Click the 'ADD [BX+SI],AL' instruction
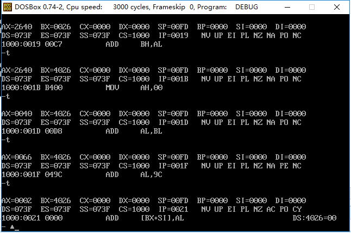This screenshot has height=233, width=351. click(x=145, y=218)
